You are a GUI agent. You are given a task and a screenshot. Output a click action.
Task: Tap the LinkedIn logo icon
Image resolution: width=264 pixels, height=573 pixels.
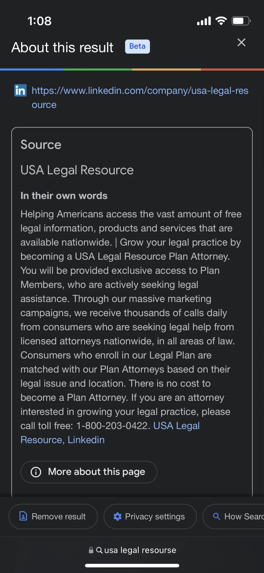coord(21,90)
